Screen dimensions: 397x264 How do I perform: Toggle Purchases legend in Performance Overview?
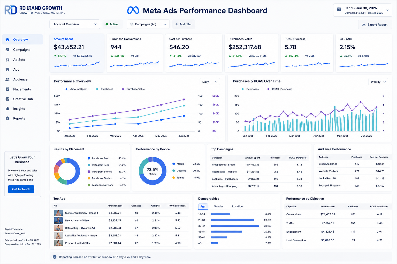tap(104, 89)
